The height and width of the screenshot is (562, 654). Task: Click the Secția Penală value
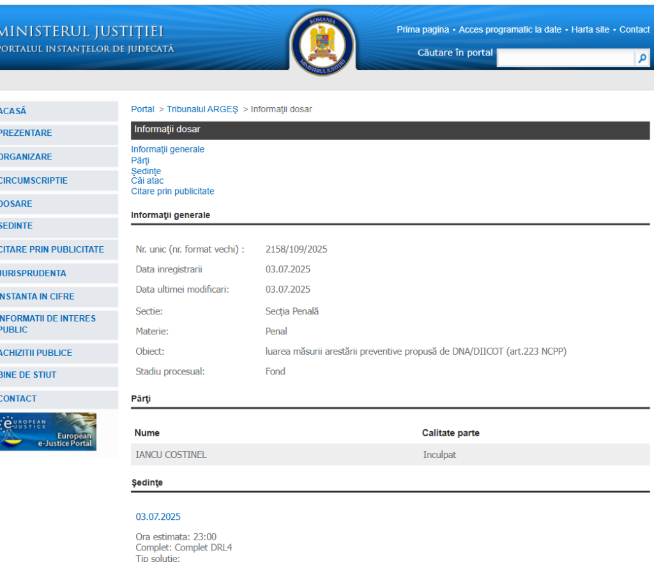pos(292,312)
